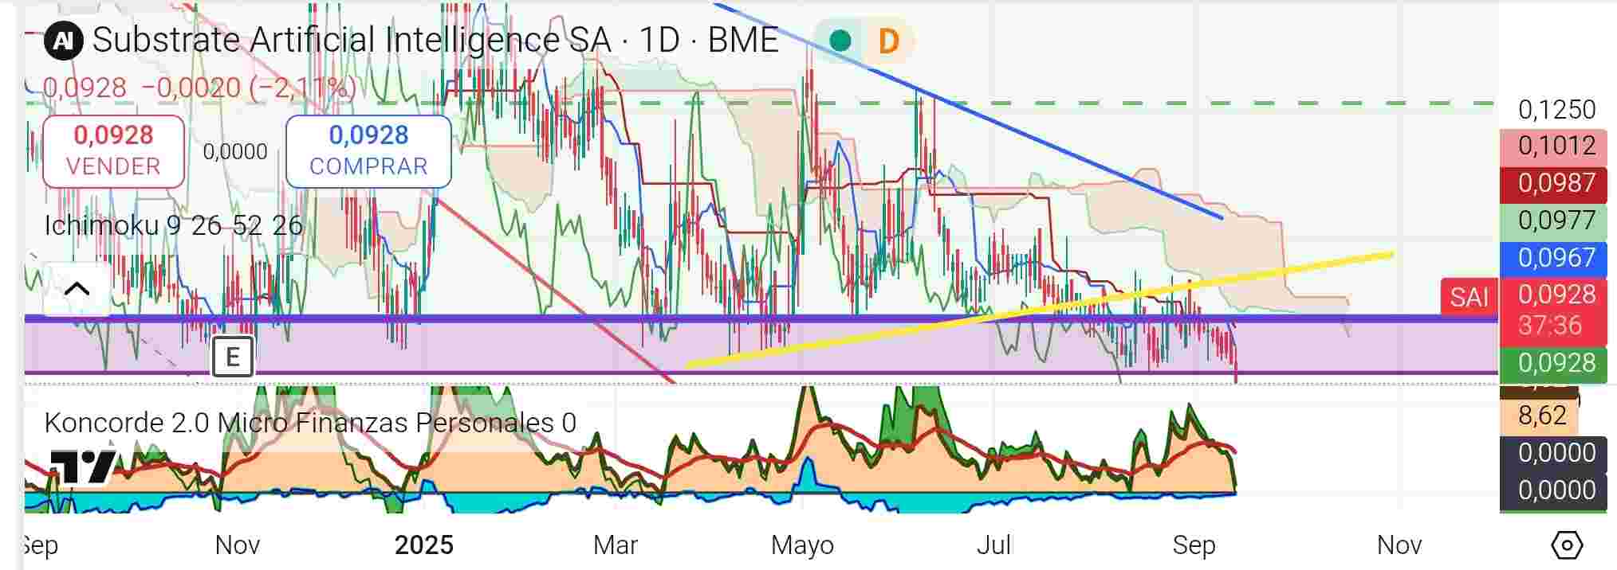This screenshot has width=1617, height=570.
Task: Click the 0,0000 spread value
Action: 235,151
